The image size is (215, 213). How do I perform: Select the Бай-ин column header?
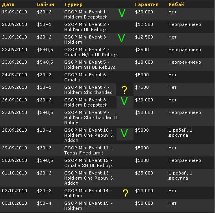click(x=46, y=4)
